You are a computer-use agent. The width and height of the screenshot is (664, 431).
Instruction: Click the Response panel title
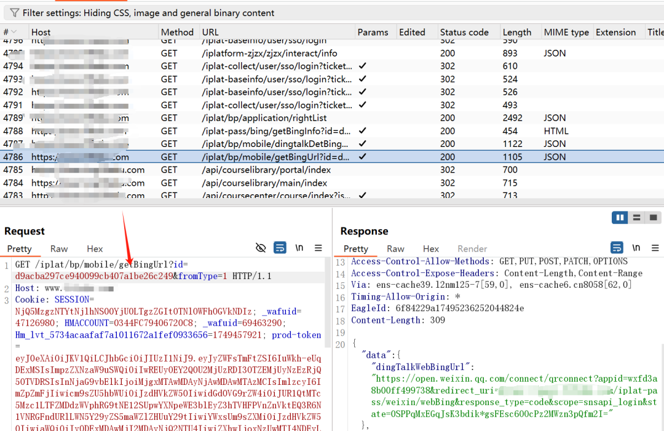point(364,231)
